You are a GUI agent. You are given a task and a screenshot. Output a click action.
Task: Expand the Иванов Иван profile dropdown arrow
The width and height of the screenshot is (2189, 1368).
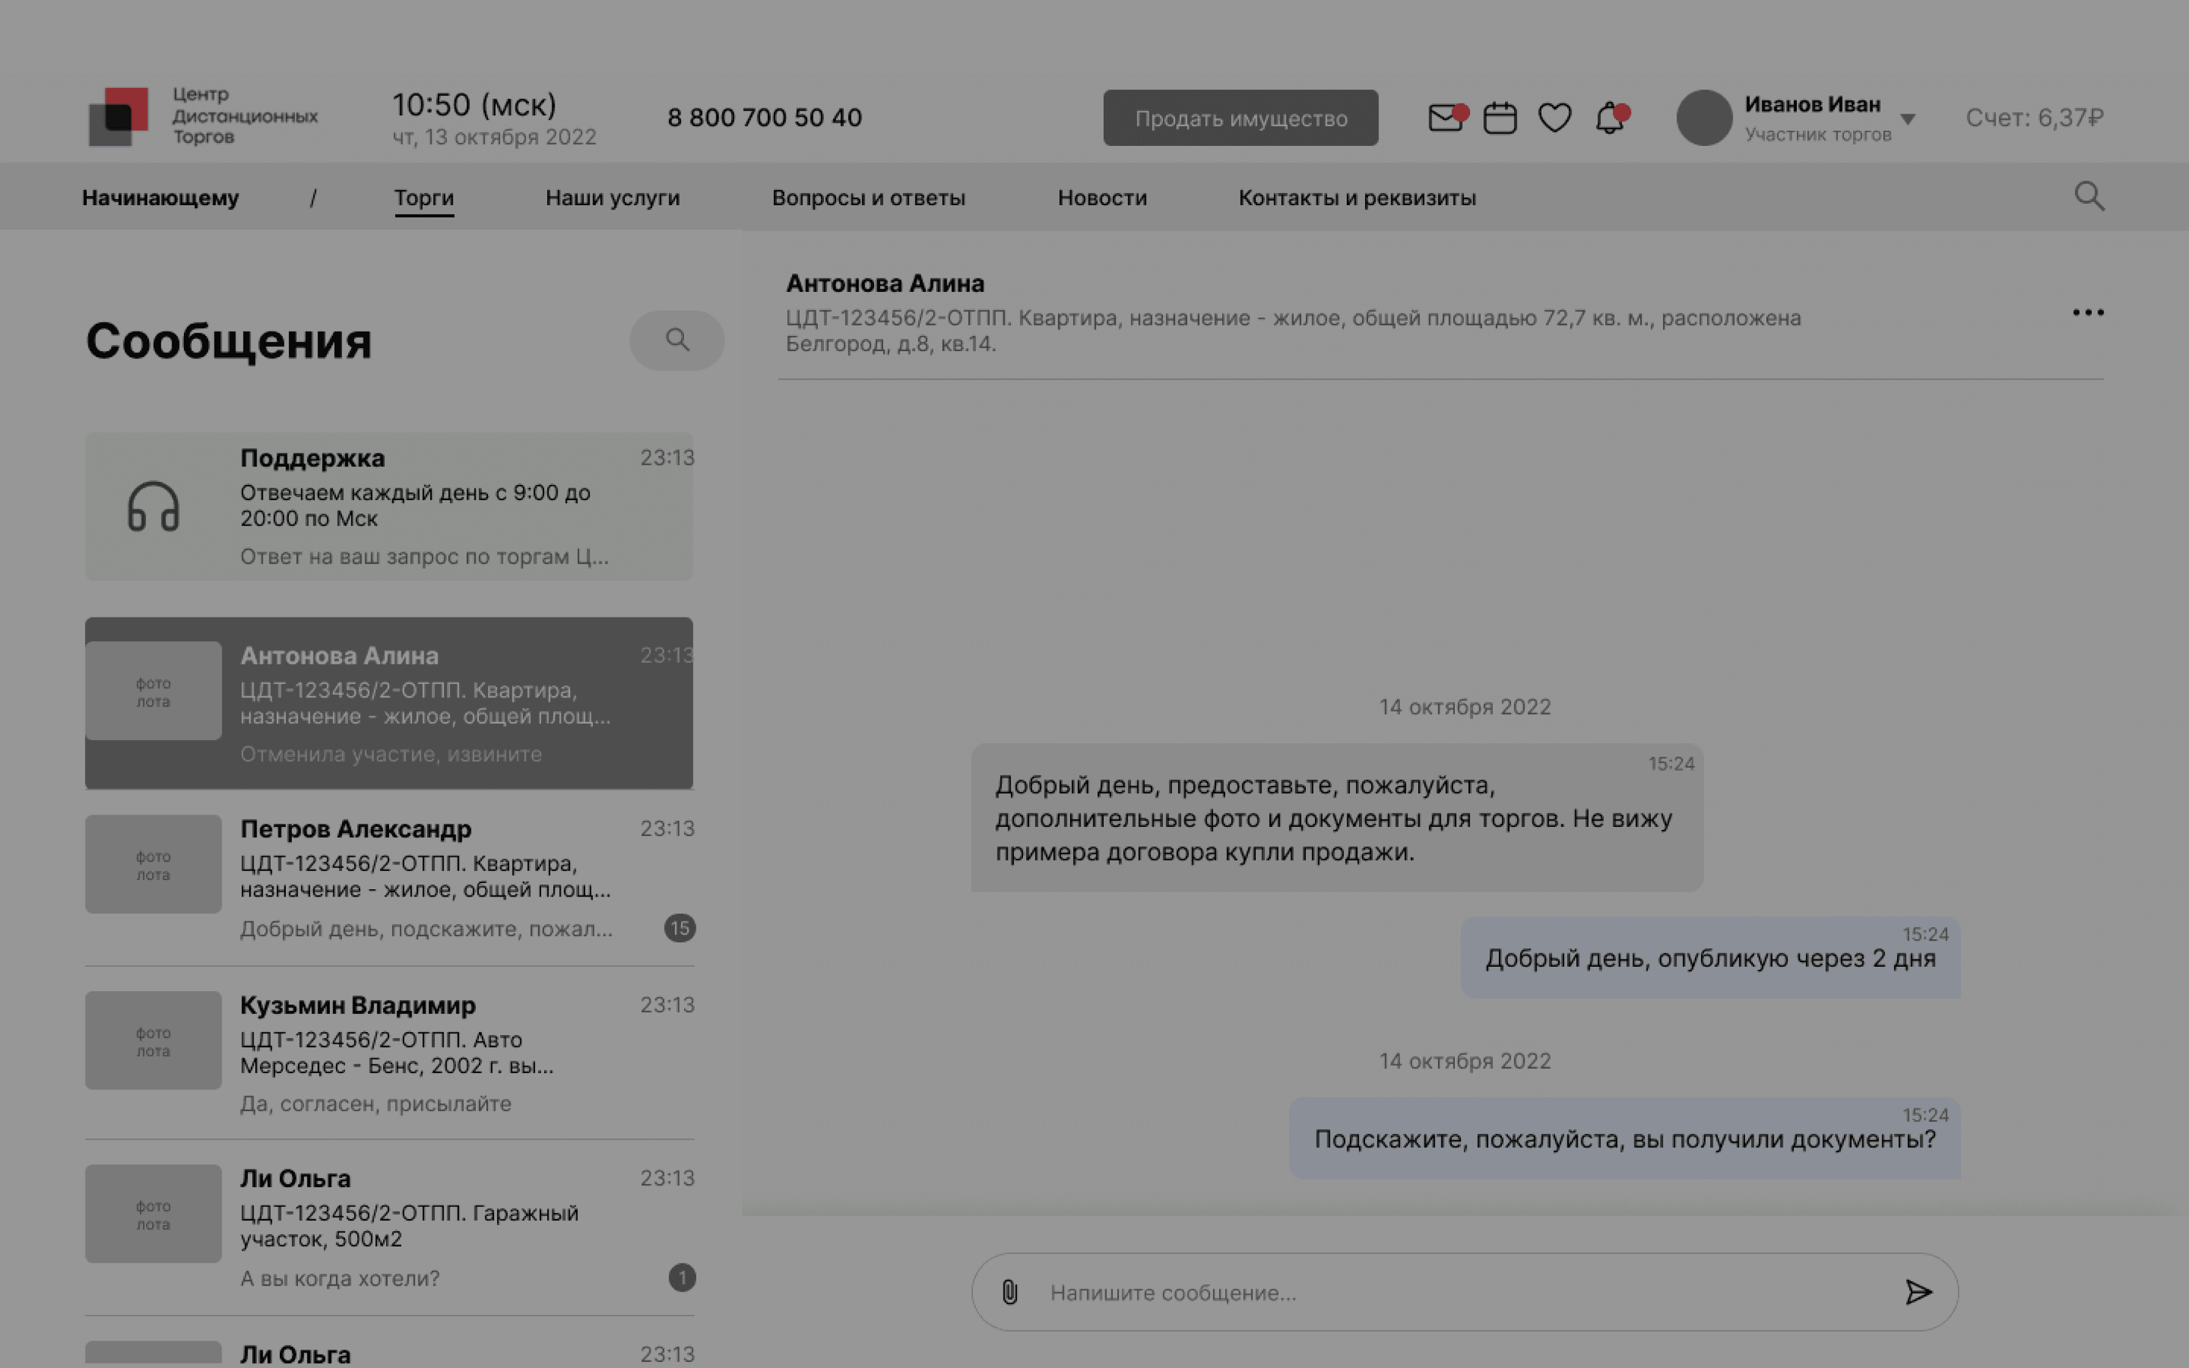(1907, 118)
